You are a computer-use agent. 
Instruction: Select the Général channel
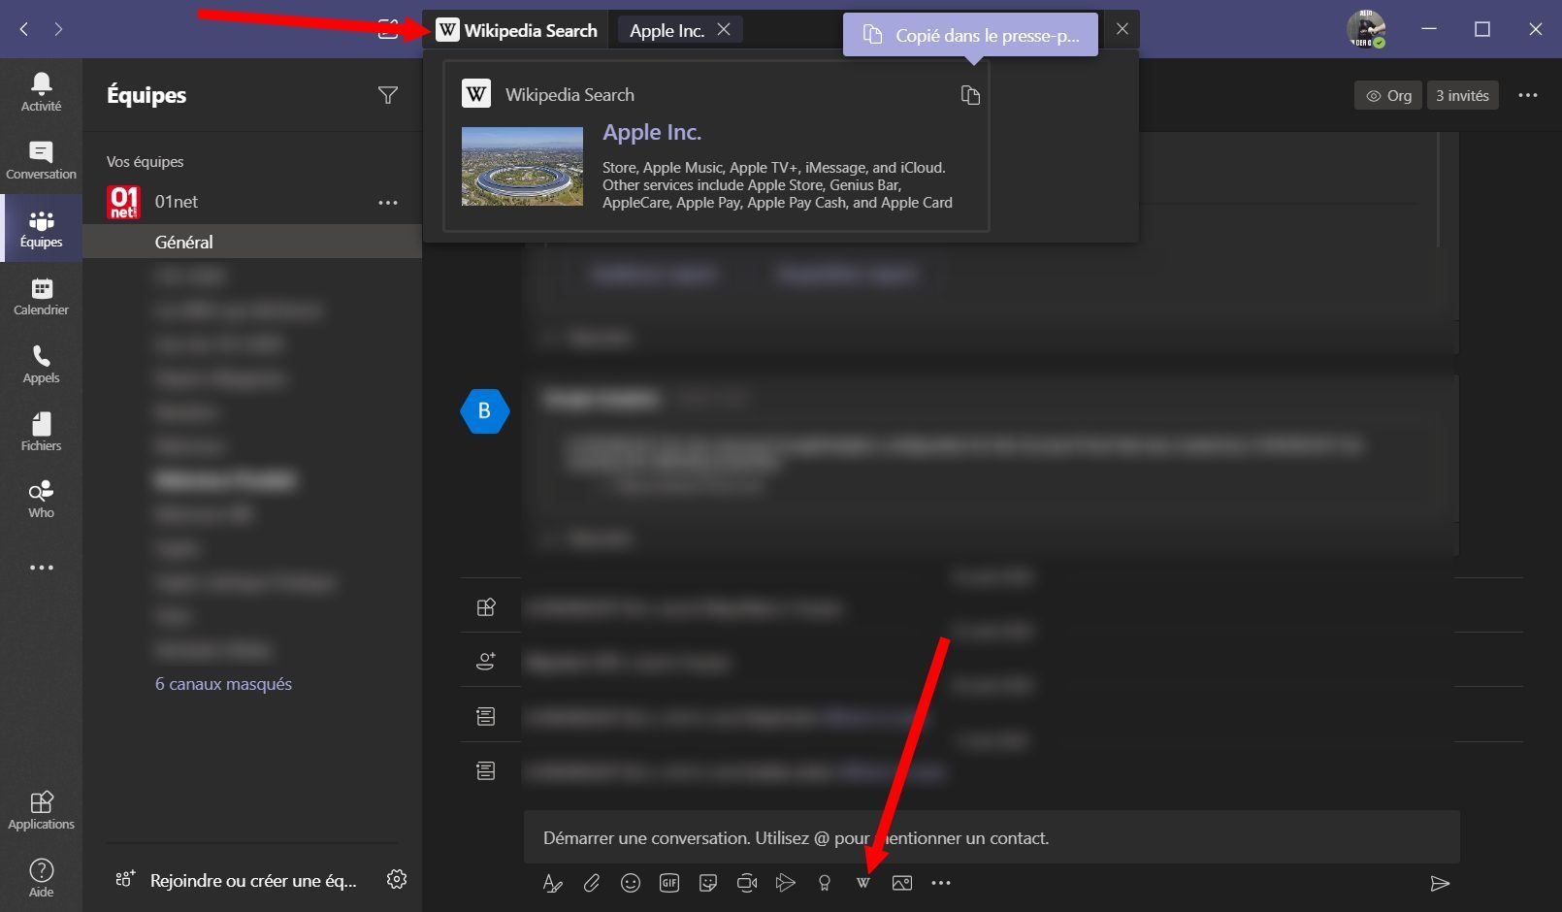(x=252, y=242)
